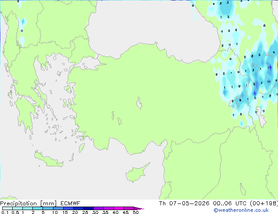
Task: Click the '25' legend scale label
Action: [85, 212]
